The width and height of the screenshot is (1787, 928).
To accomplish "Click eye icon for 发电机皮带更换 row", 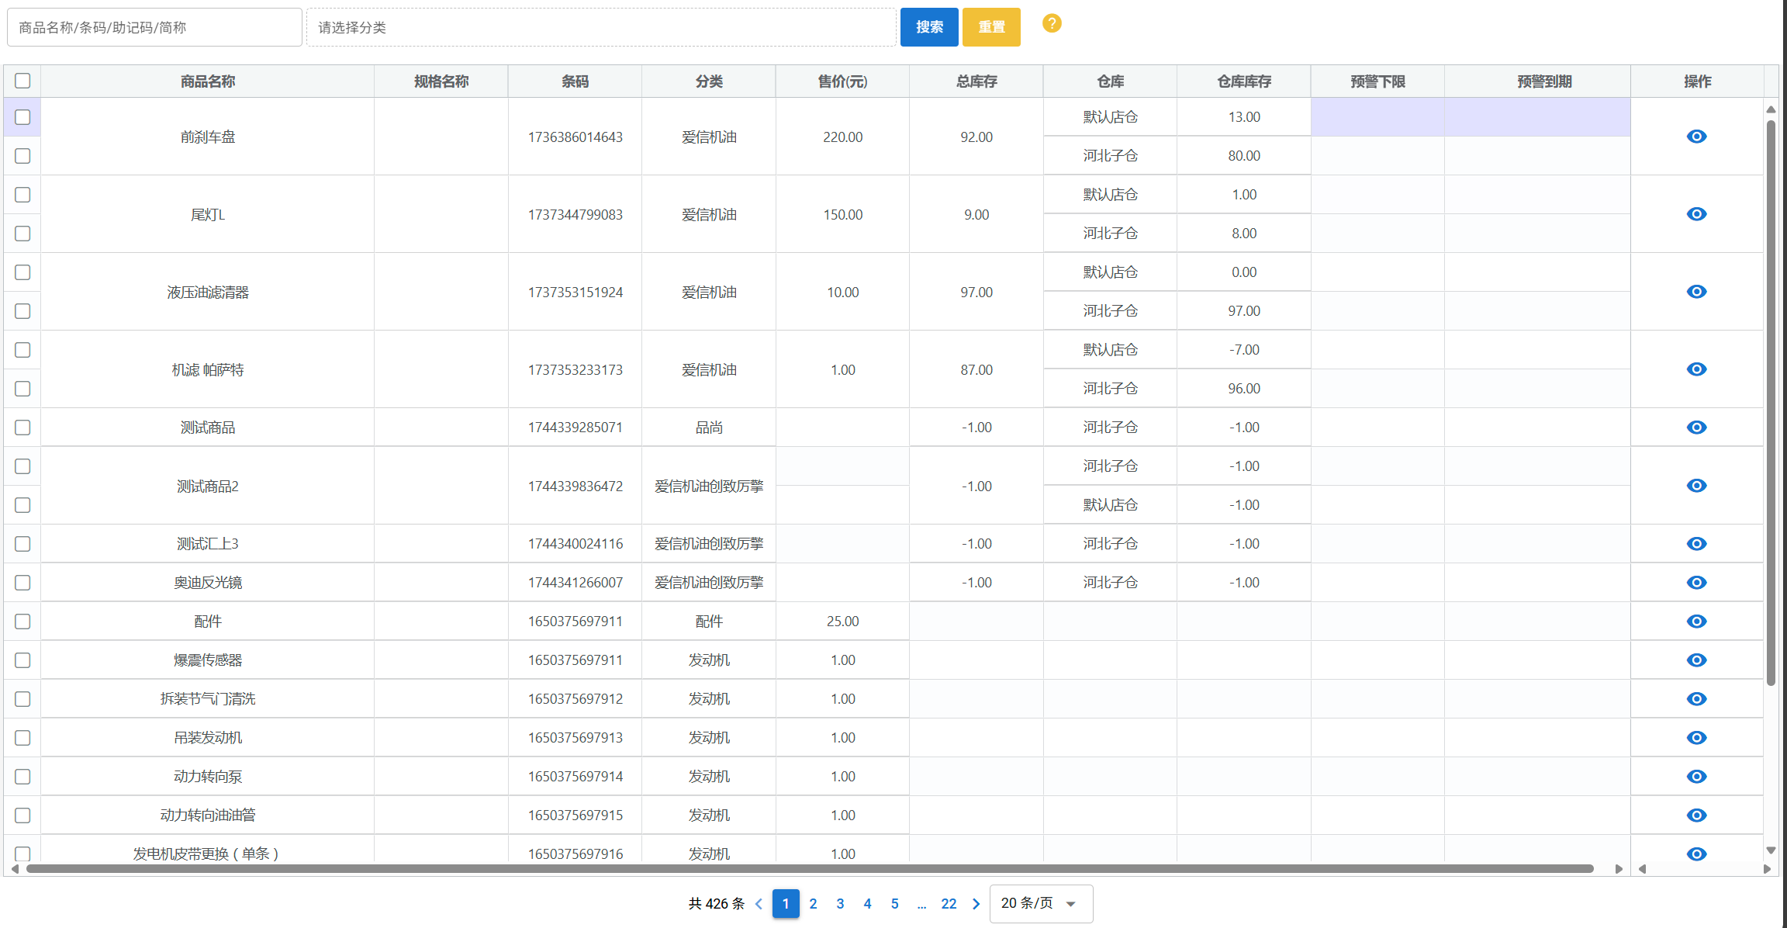I will [x=1696, y=854].
